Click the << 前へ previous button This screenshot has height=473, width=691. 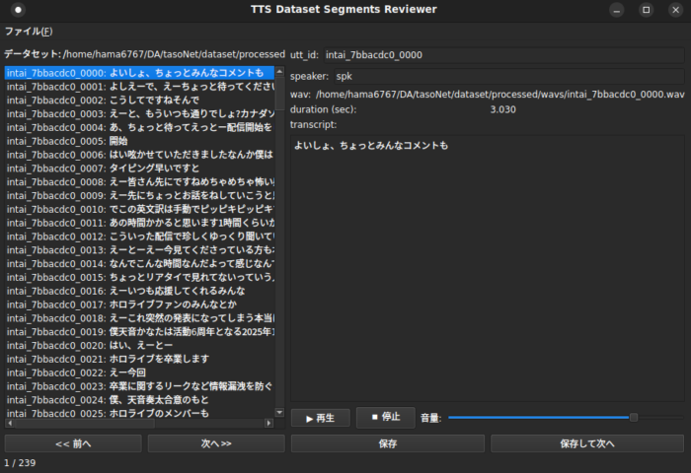click(x=73, y=443)
